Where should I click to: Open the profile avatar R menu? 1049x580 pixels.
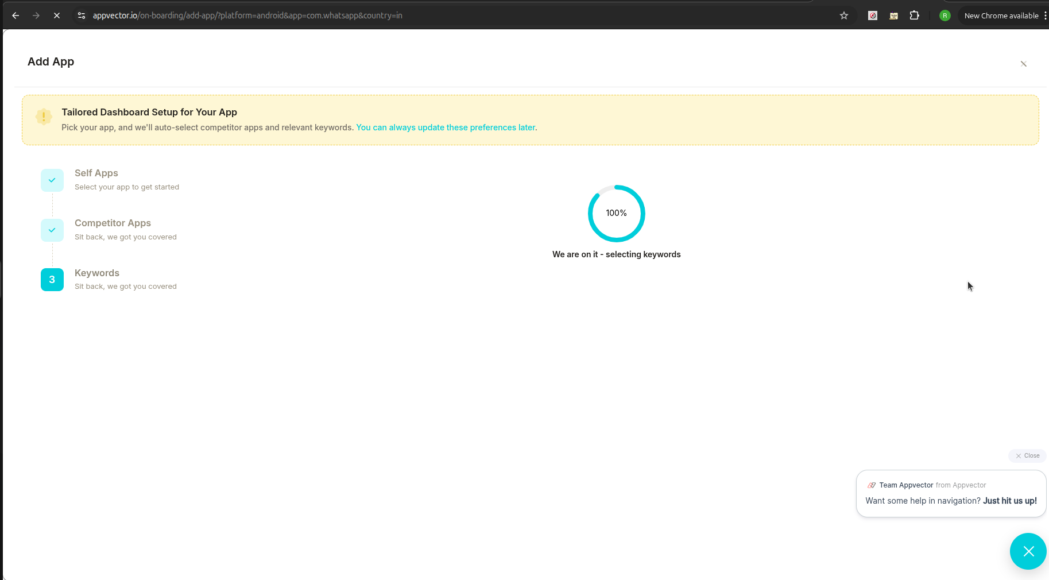coord(945,16)
